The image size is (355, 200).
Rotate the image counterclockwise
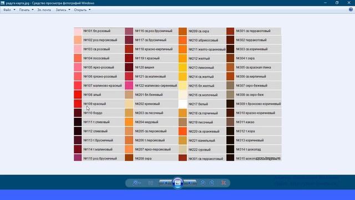[203, 183]
